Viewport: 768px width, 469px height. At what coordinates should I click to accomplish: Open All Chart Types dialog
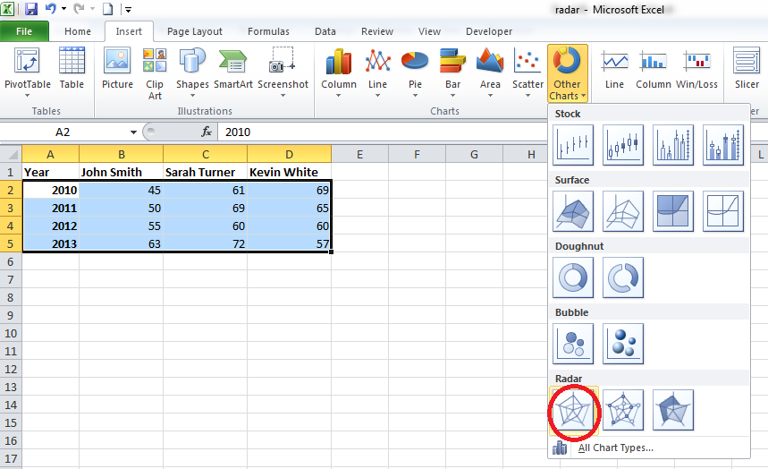coord(616,448)
